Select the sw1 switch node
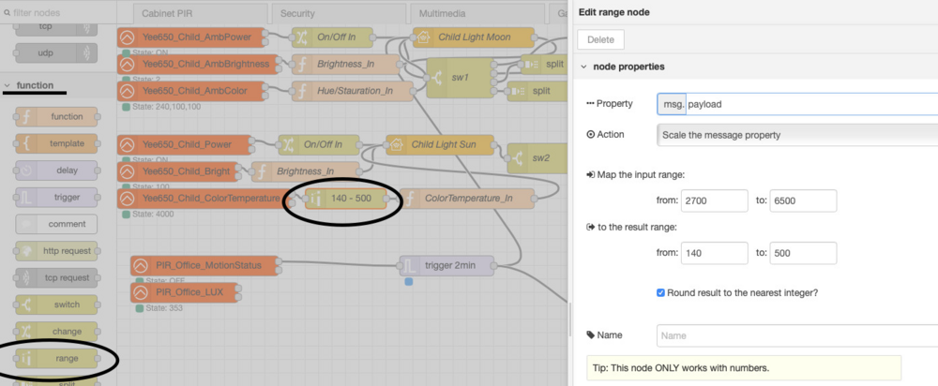 (459, 78)
